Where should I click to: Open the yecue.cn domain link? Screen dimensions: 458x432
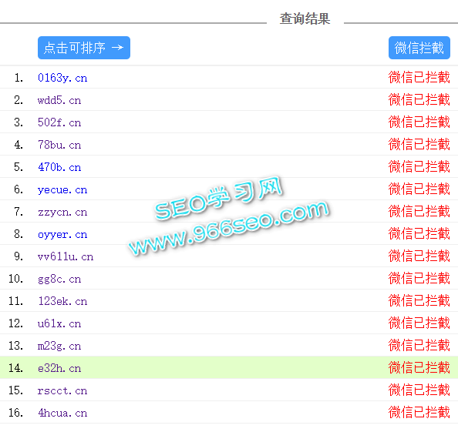[x=62, y=189]
